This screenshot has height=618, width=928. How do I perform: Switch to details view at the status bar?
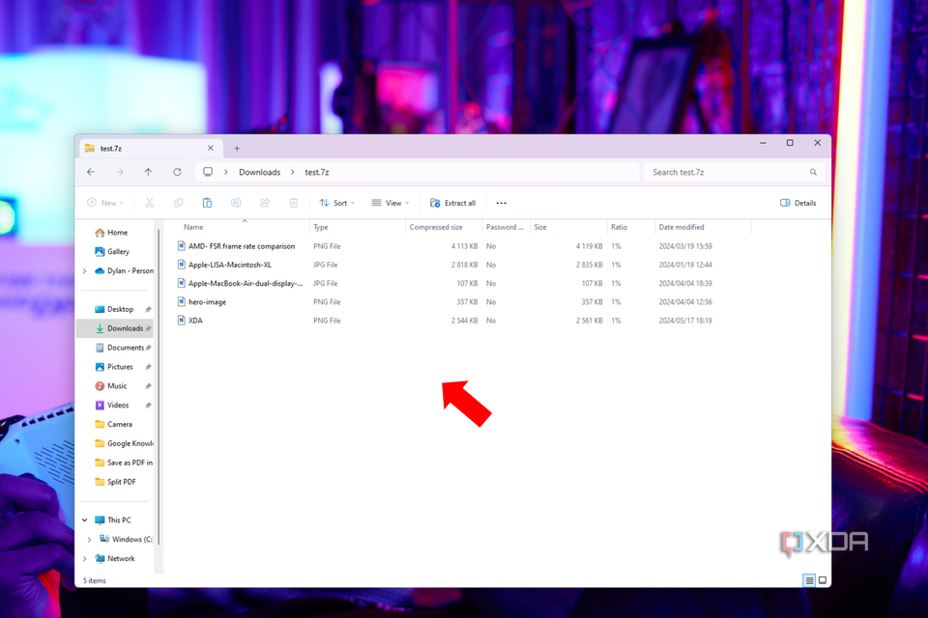click(x=809, y=580)
